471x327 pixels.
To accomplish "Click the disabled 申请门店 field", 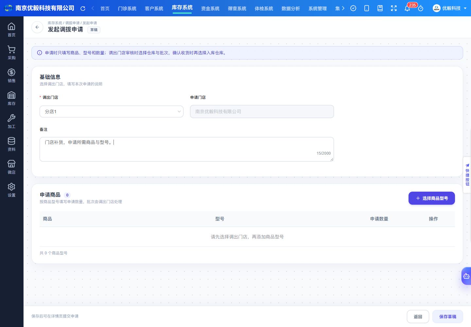I will 262,112.
